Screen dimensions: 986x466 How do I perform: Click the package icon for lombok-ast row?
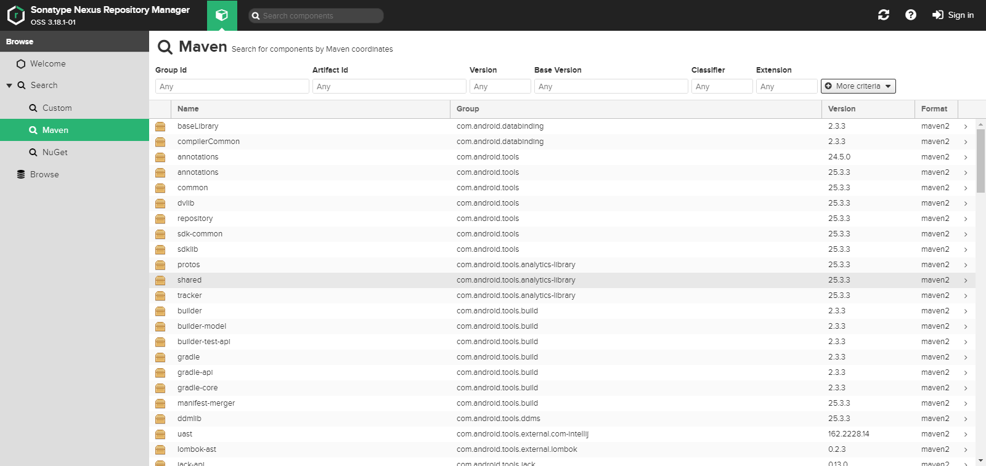coord(160,449)
